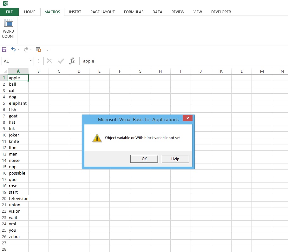Select the cell containing elephant
Viewport: 288px width, 252px height.
18,103
